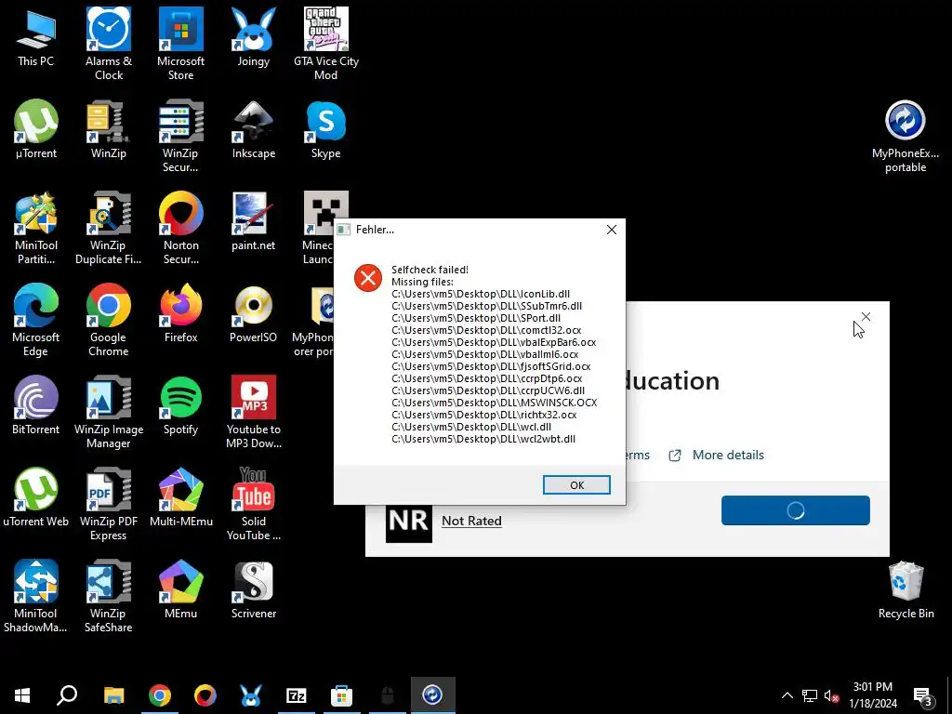The width and height of the screenshot is (952, 714).
Task: Open network status tray icon
Action: tap(810, 695)
